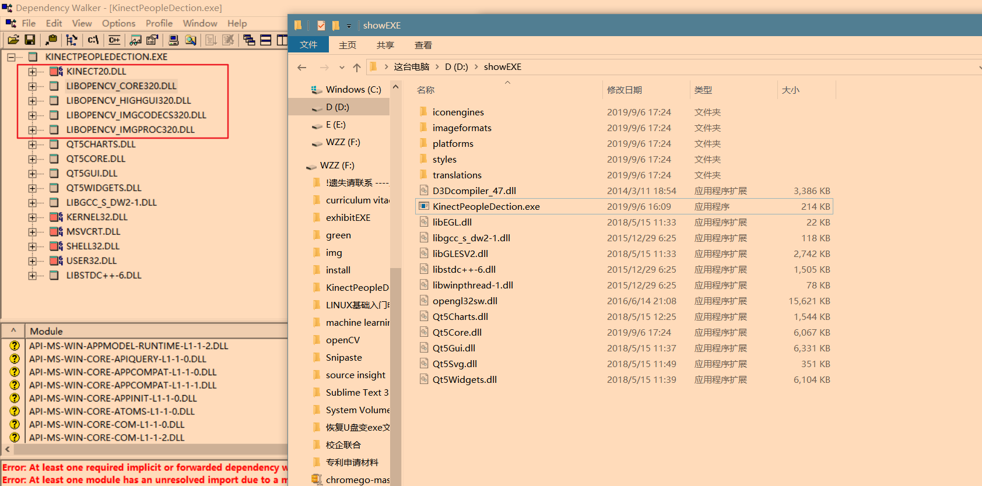The width and height of the screenshot is (982, 486).
Task: Click the Explorer Back arrow
Action: tap(301, 67)
